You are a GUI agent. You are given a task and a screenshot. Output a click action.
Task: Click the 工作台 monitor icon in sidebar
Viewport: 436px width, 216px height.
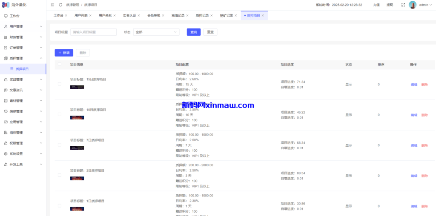pyautogui.click(x=6, y=16)
